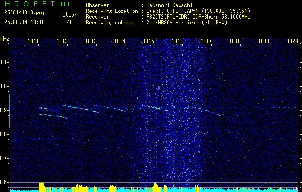302x192 pixels.
Task: Click the 1818 time axis marker
Action: pos(235,41)
